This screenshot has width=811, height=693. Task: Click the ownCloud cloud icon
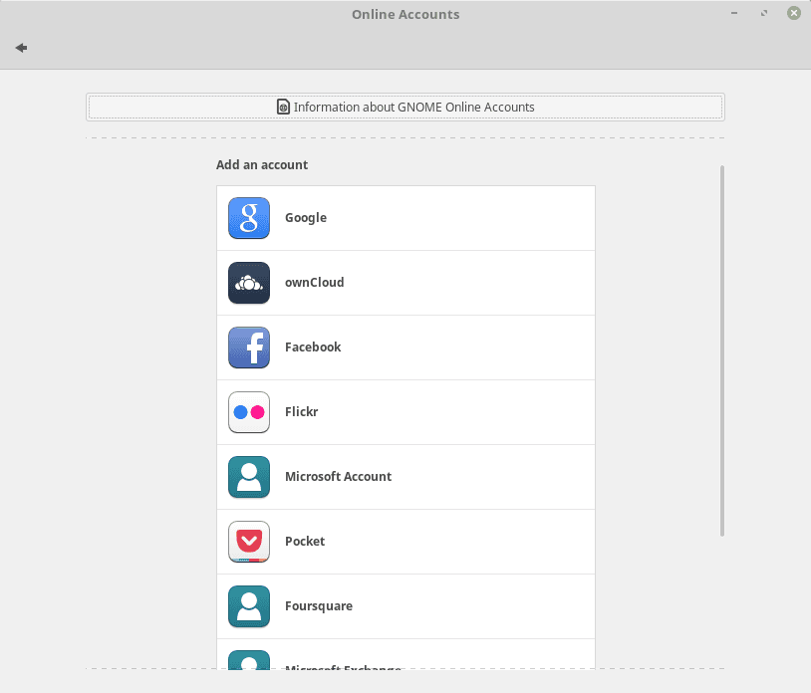click(249, 283)
